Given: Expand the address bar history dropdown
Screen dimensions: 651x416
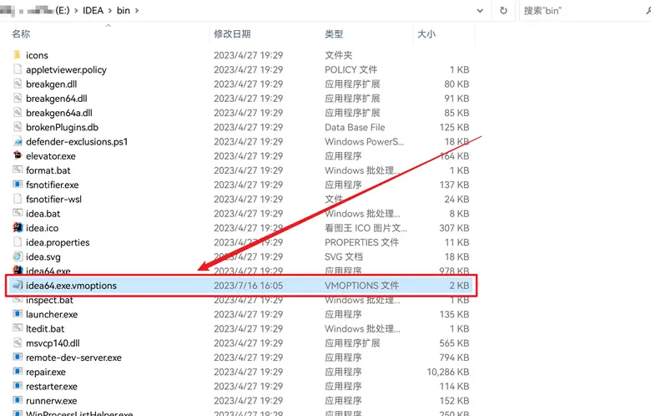Looking at the screenshot, I should point(480,11).
